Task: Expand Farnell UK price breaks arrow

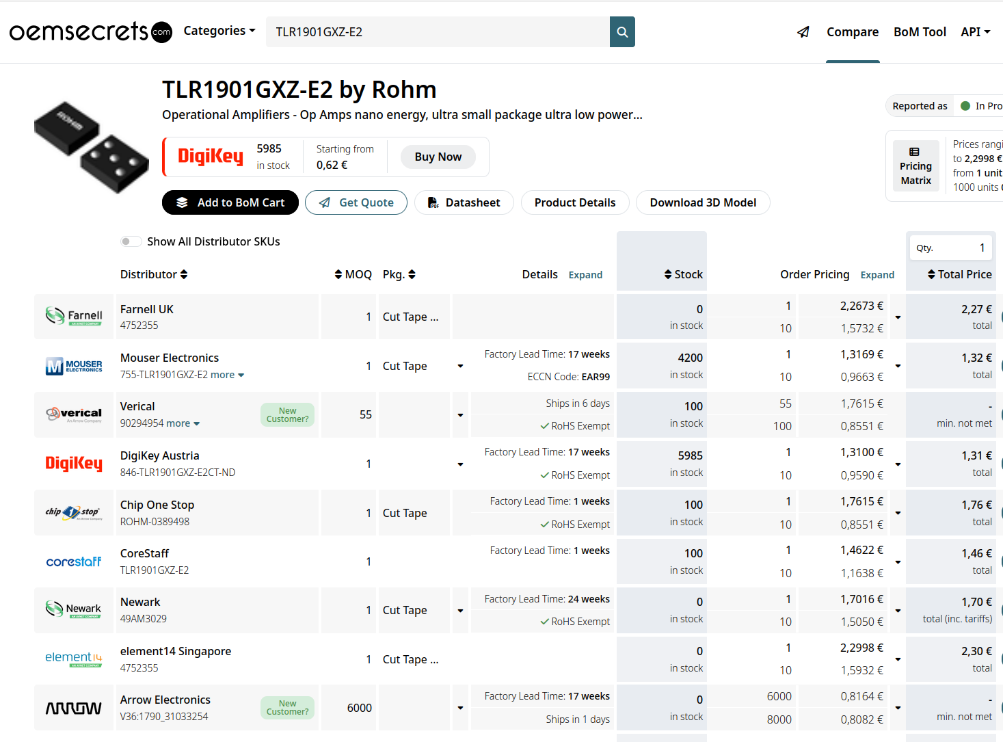Action: (x=898, y=317)
